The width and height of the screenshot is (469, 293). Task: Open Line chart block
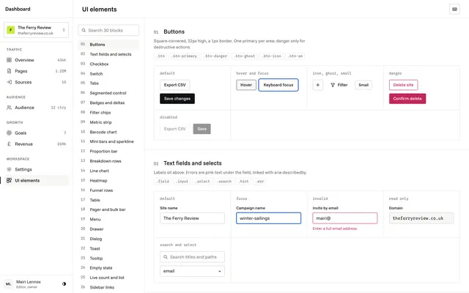(x=108, y=171)
